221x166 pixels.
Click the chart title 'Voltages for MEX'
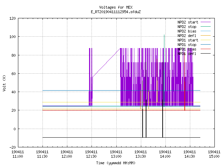click(x=116, y=7)
